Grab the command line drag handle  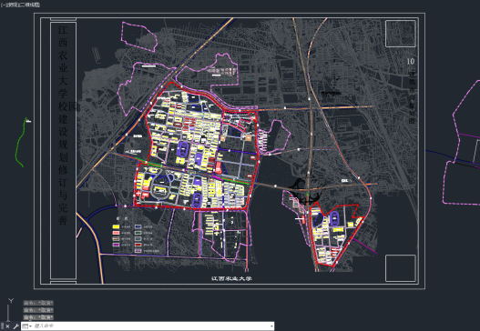[x=2, y=326]
